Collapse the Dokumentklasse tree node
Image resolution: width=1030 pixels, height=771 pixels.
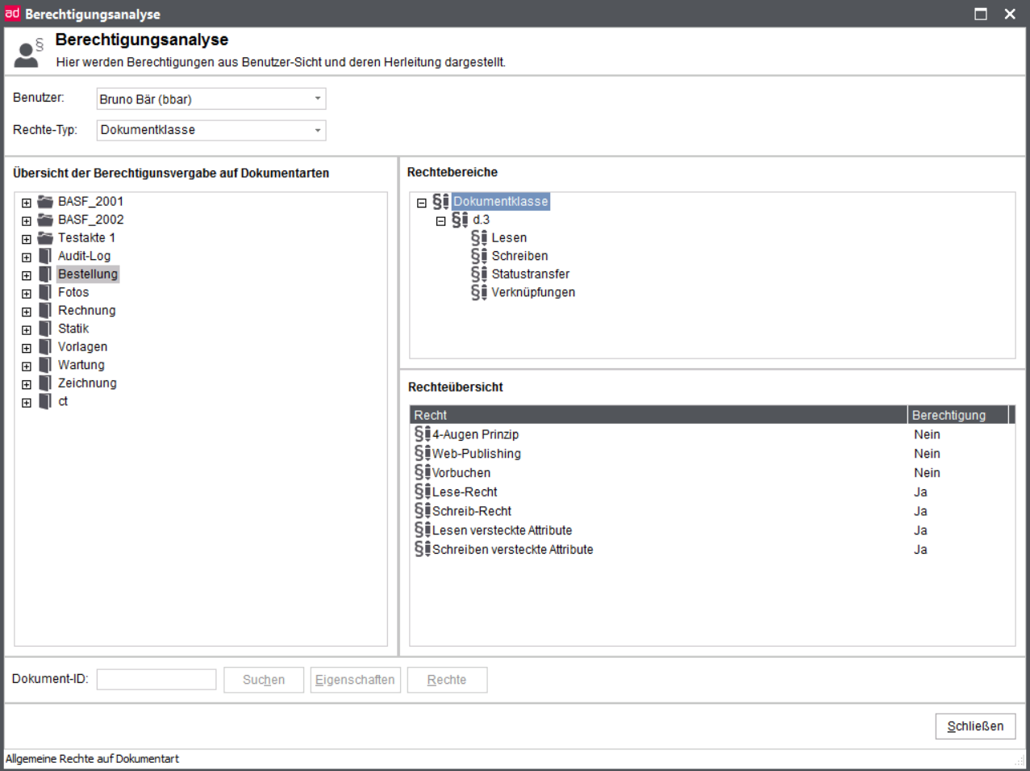click(x=421, y=203)
